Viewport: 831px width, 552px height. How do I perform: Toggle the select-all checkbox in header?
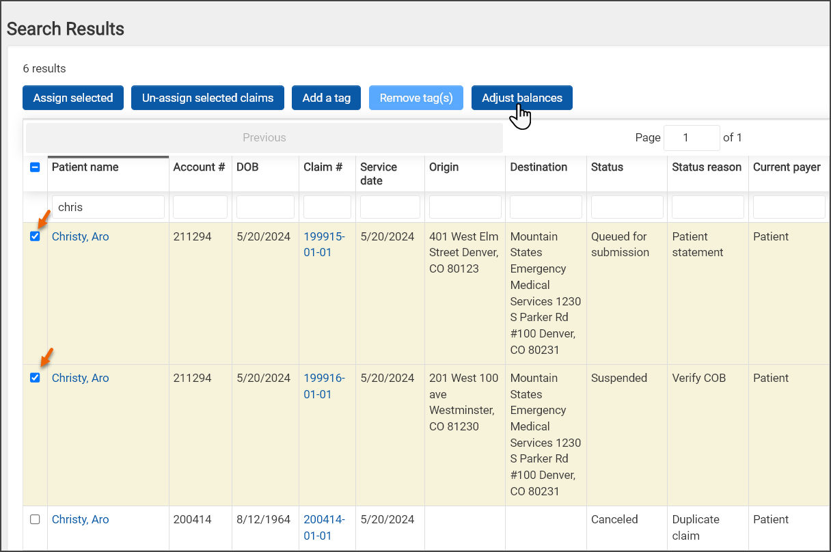pyautogui.click(x=35, y=167)
